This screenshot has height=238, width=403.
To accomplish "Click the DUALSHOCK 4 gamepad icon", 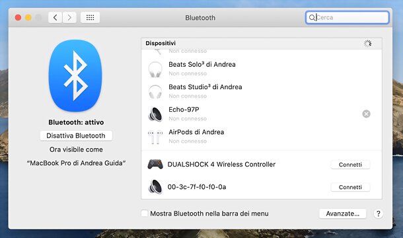I will (155, 164).
